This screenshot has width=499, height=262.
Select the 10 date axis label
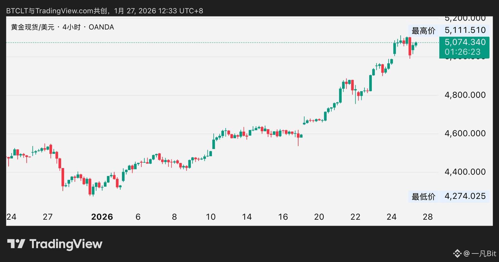pyautogui.click(x=211, y=217)
